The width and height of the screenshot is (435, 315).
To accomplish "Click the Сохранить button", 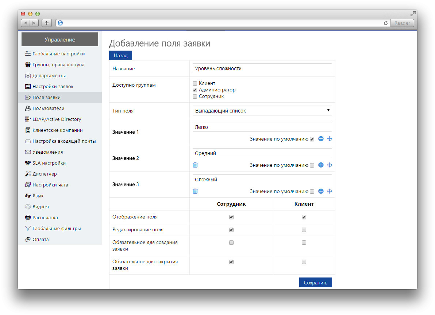I will tap(315, 283).
